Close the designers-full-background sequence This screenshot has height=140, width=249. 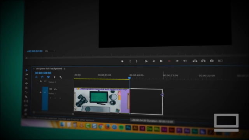(x=34, y=68)
